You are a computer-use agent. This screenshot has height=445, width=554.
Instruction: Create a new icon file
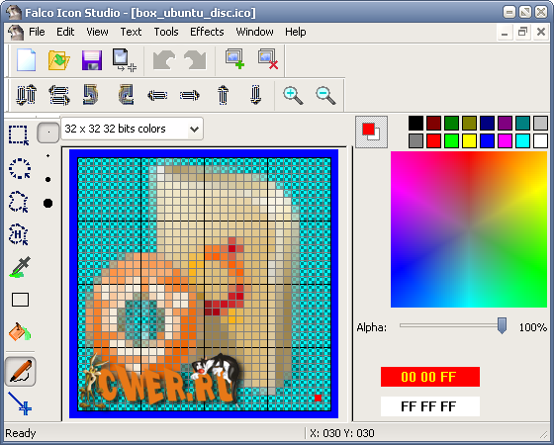tap(26, 59)
